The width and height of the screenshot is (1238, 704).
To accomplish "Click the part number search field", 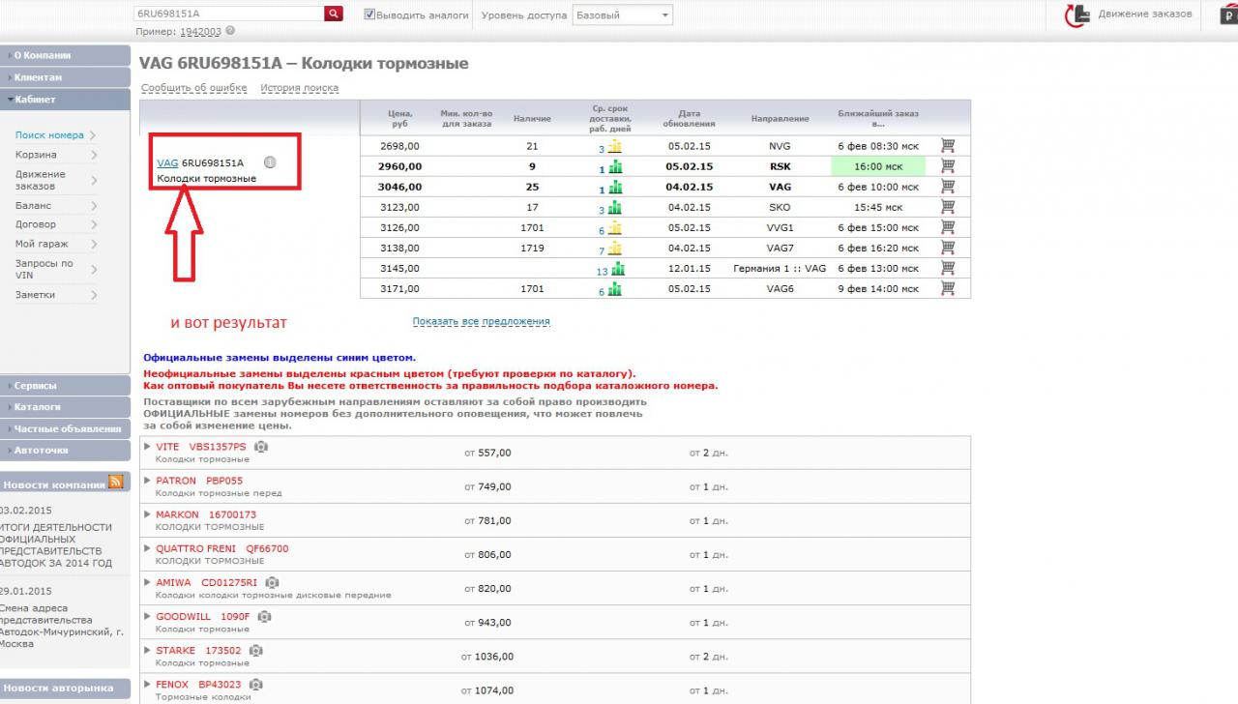I will pos(228,14).
